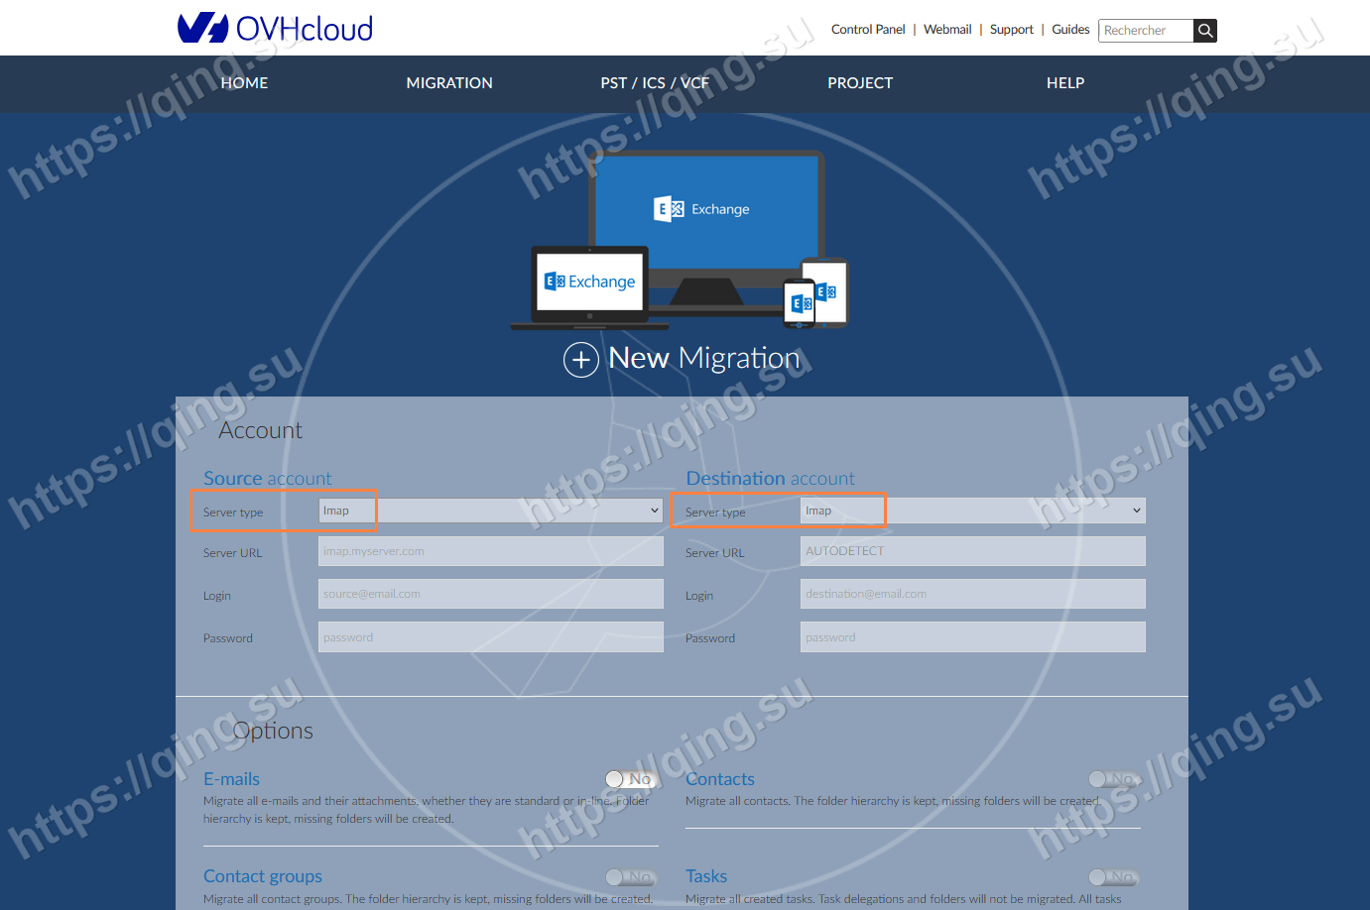The width and height of the screenshot is (1370, 910).
Task: Focus the Rechercher search box
Action: coord(1146,31)
